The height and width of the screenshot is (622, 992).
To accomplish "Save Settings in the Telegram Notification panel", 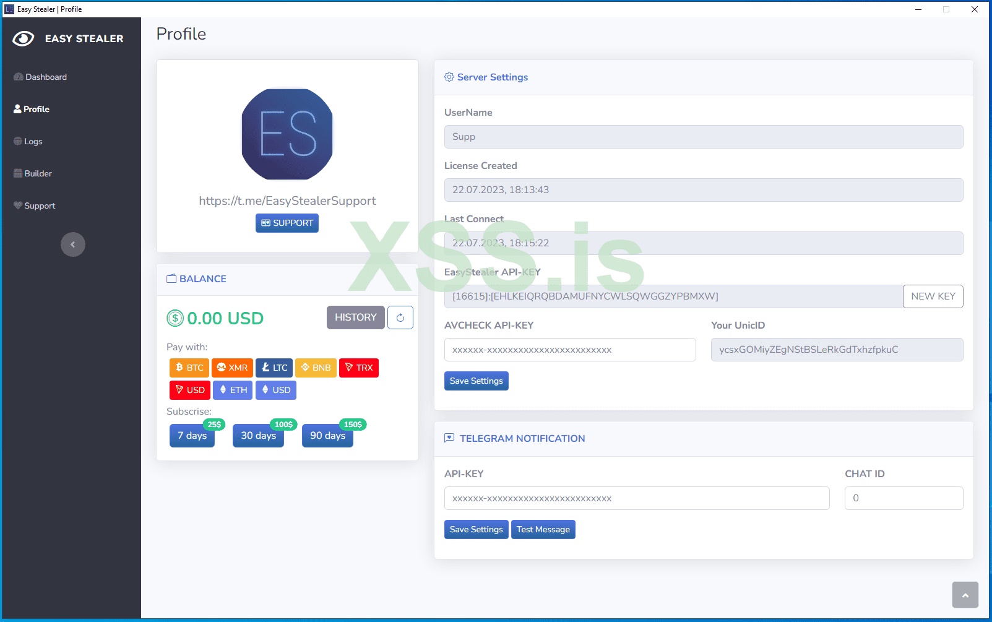I will coord(477,530).
